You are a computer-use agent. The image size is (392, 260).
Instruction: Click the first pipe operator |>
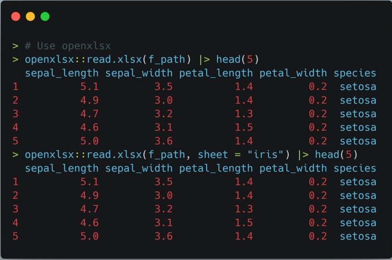[x=204, y=60]
